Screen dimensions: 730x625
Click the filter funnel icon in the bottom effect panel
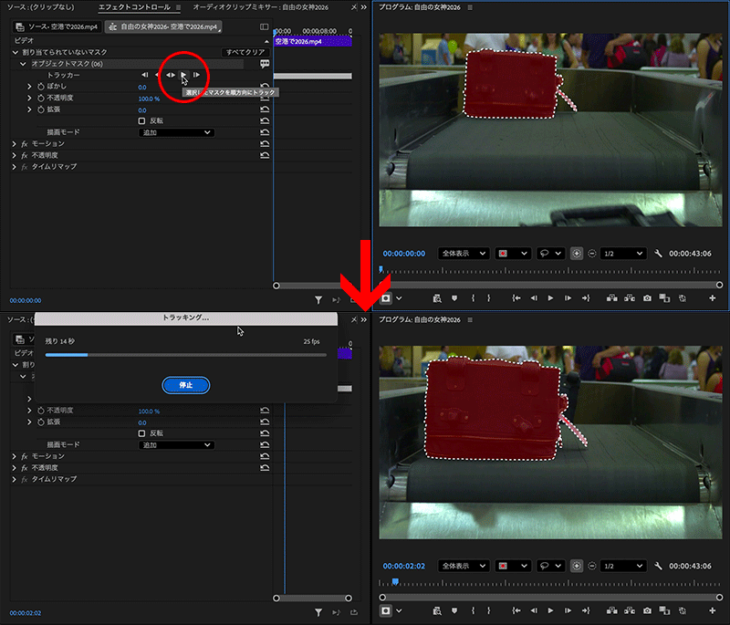[x=318, y=612]
